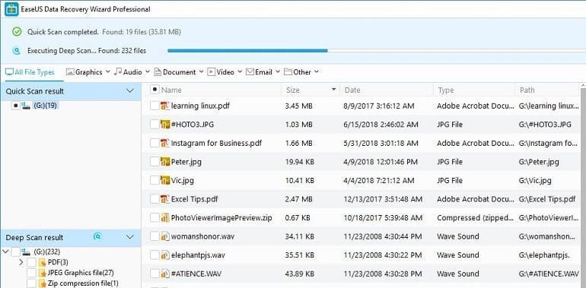Toggle the select-all checkbox in Name header
This screenshot has height=288, width=586.
click(x=154, y=90)
